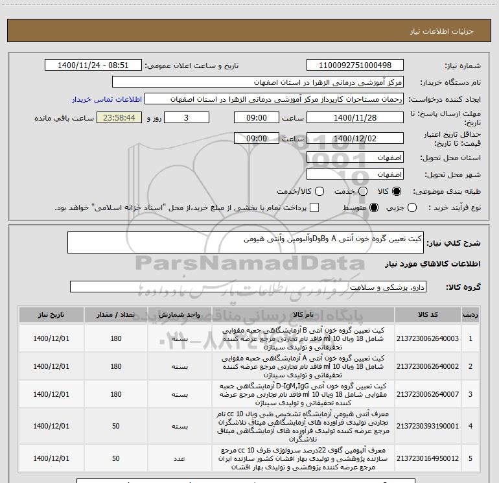Click the announcement date field 1400/11/24 - 08:51
The image size is (499, 483).
tap(93, 65)
